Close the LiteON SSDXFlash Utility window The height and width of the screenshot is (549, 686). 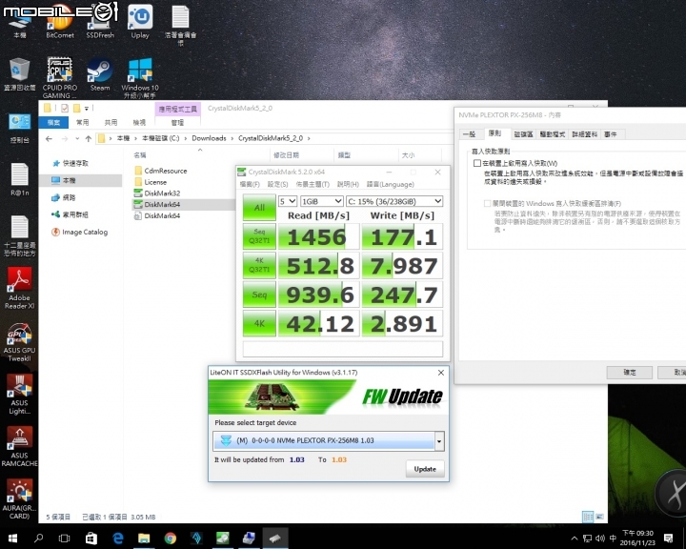coord(441,373)
